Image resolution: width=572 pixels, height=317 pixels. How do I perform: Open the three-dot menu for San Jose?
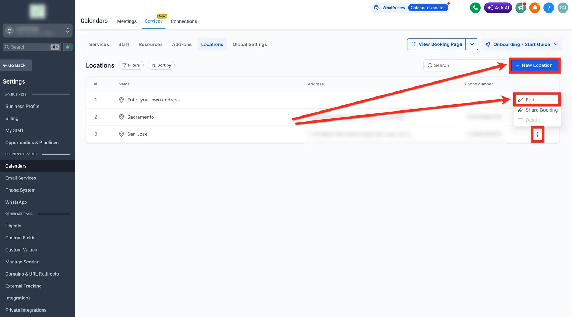click(537, 134)
